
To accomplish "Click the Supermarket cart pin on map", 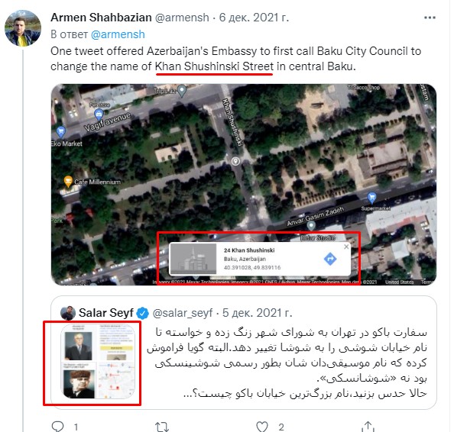I will point(371,198).
